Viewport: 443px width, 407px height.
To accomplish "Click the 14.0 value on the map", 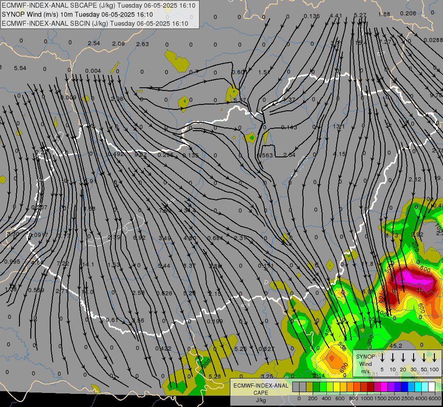I will 87,292.
